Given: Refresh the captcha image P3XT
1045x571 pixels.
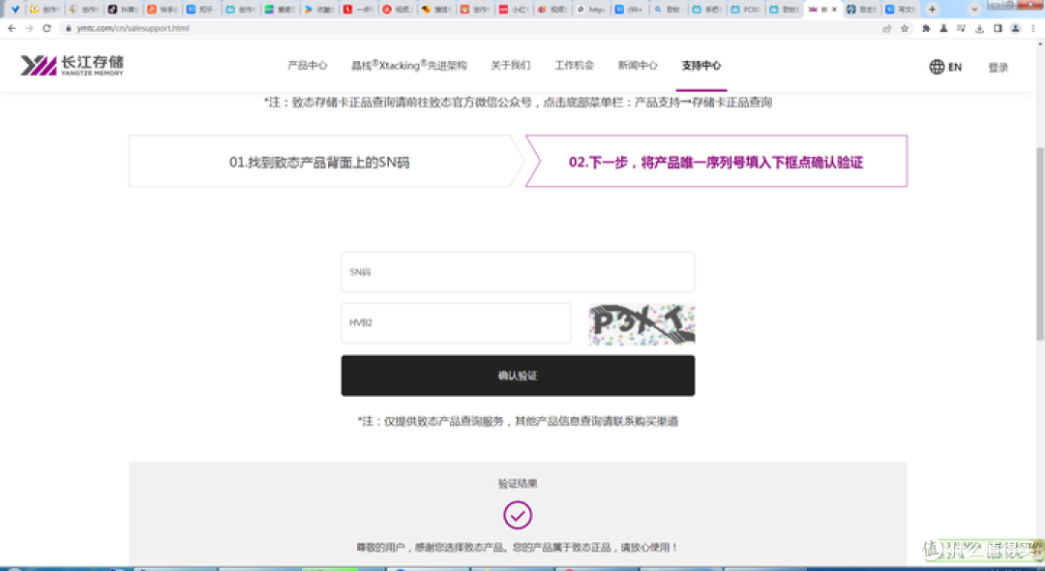Looking at the screenshot, I should click(x=642, y=324).
